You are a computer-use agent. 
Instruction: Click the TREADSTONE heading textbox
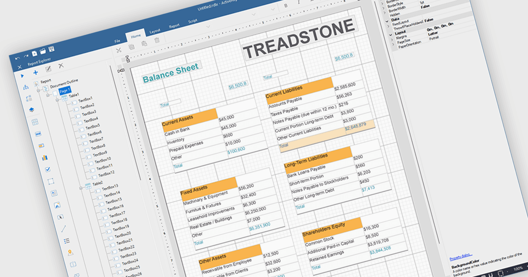pyautogui.click(x=300, y=38)
